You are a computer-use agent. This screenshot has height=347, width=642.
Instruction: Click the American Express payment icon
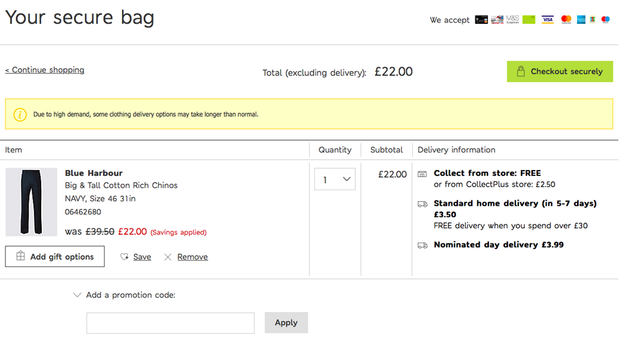tap(581, 20)
